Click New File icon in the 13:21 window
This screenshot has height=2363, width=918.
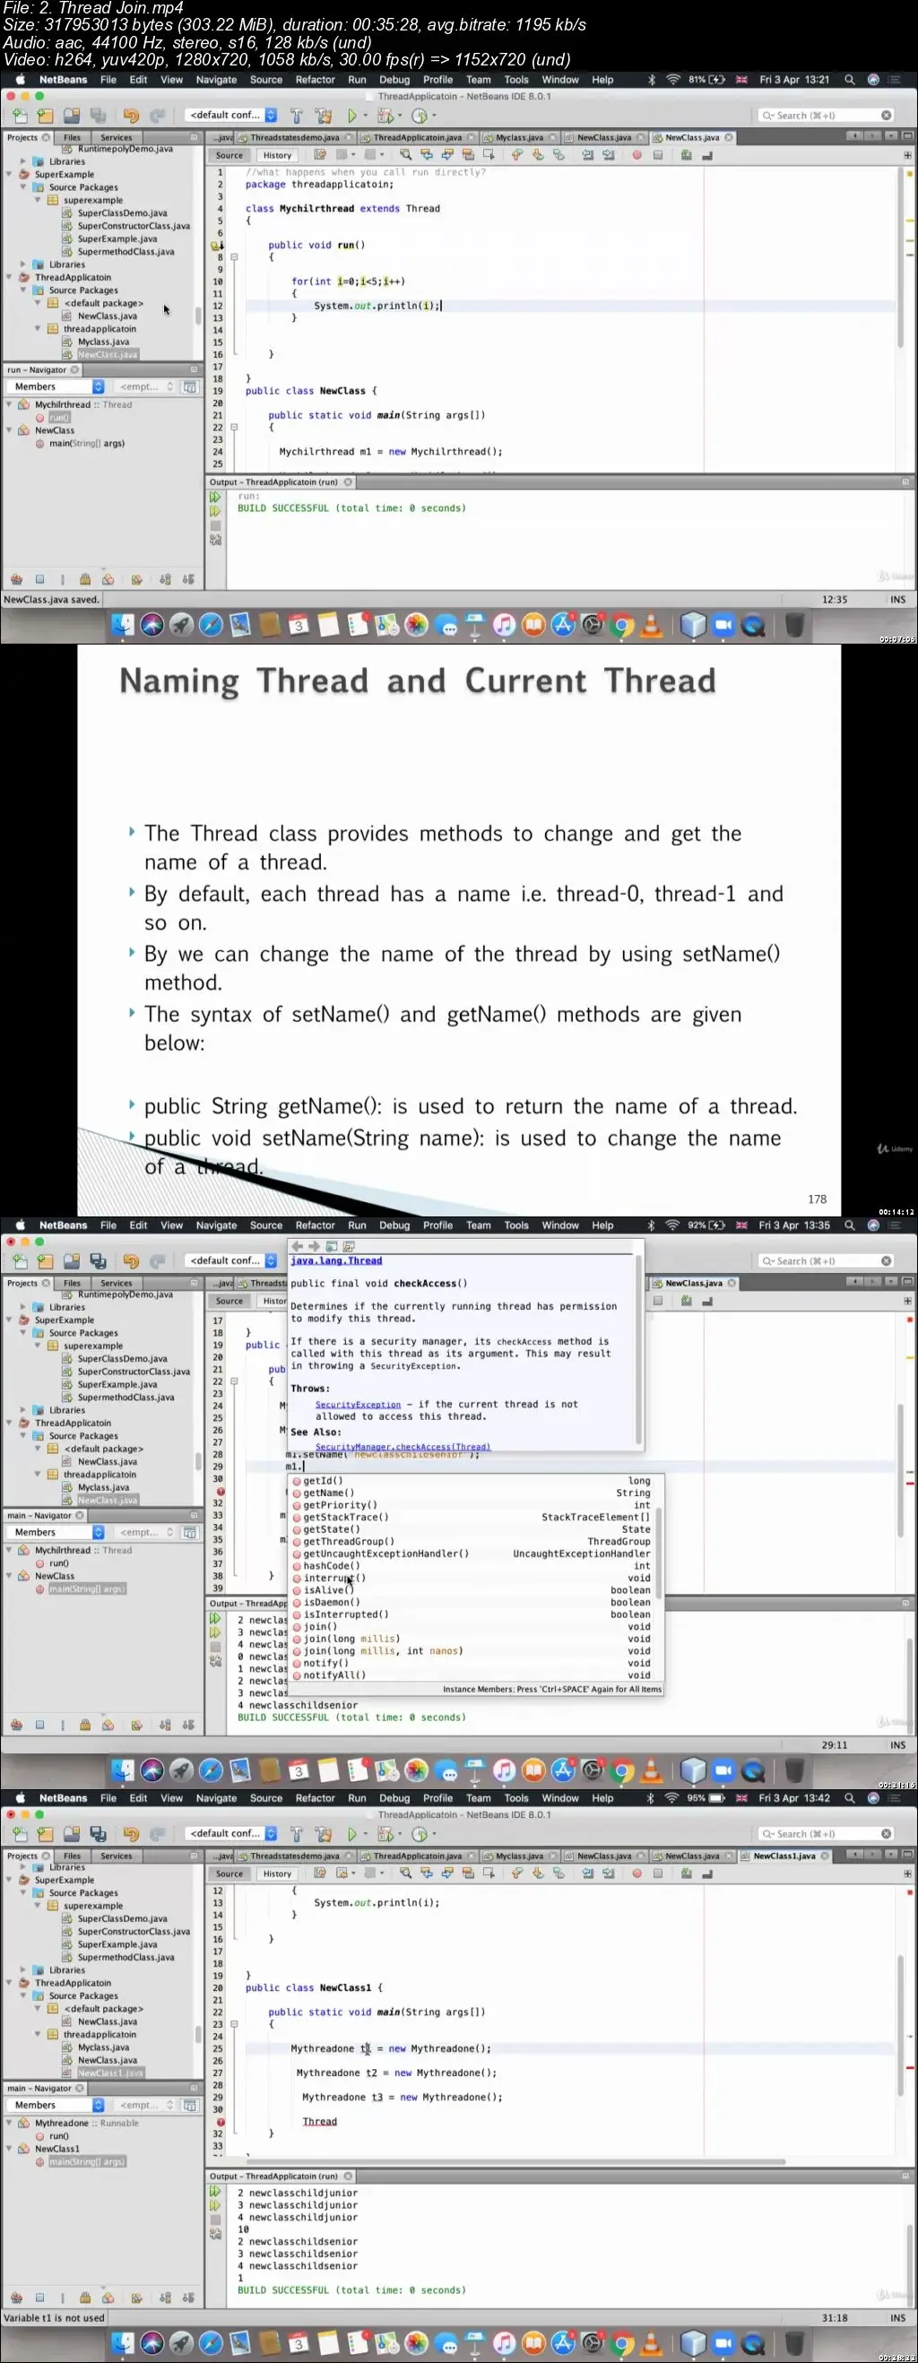pos(21,116)
